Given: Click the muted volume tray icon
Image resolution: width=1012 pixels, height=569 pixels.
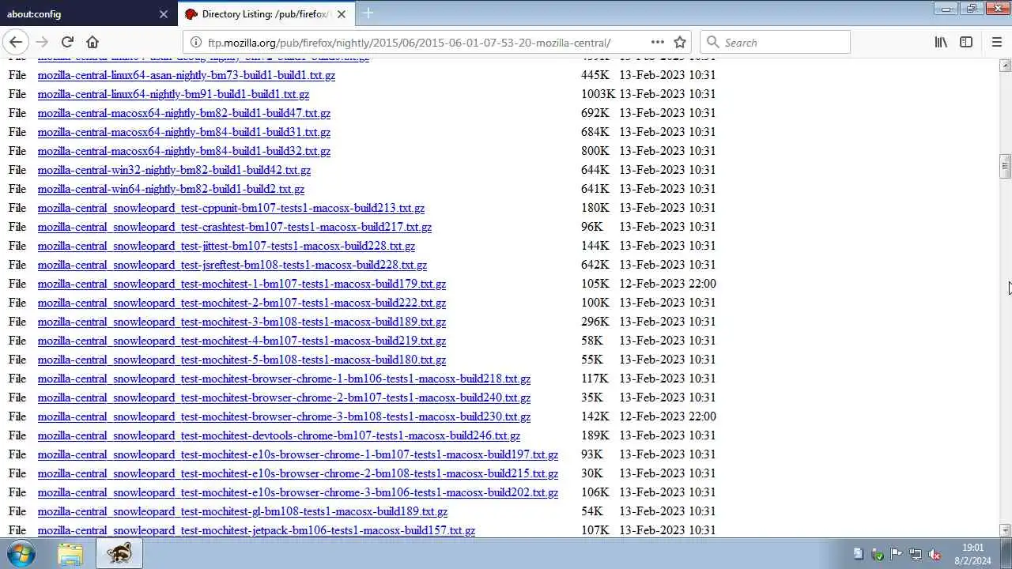Looking at the screenshot, I should point(934,554).
